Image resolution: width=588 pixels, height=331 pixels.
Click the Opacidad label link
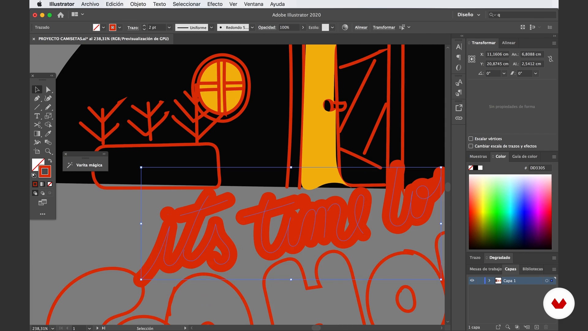click(267, 27)
